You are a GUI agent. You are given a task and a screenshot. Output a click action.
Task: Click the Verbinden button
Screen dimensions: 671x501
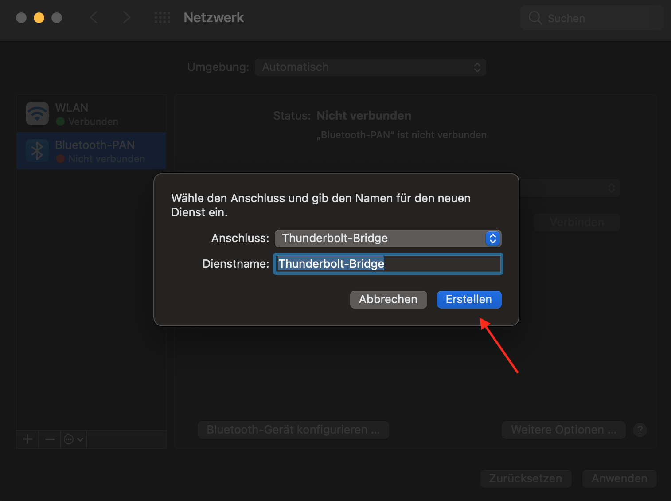pyautogui.click(x=577, y=222)
